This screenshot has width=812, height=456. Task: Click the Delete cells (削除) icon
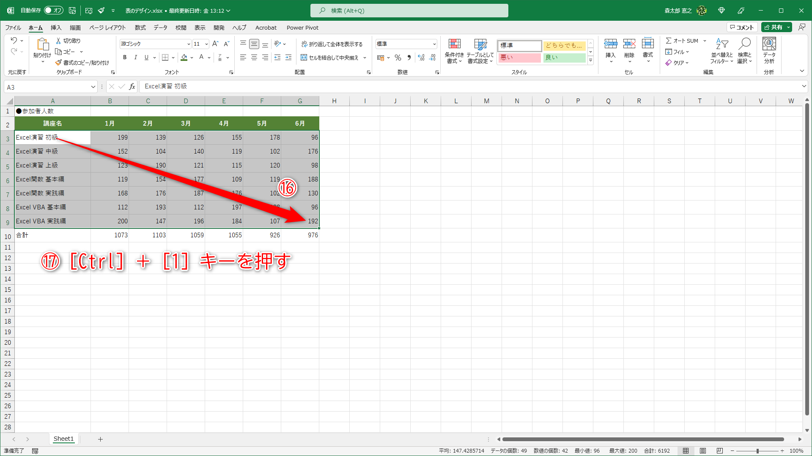click(x=629, y=44)
